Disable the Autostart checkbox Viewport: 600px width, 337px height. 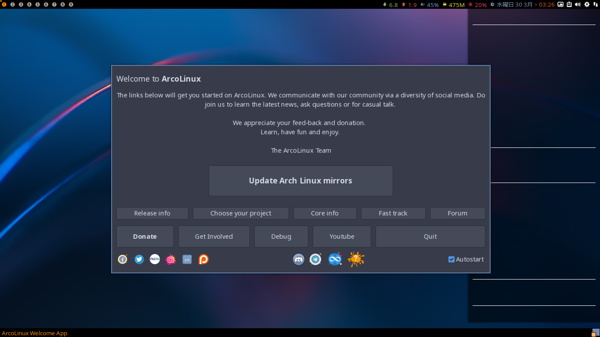pyautogui.click(x=452, y=259)
